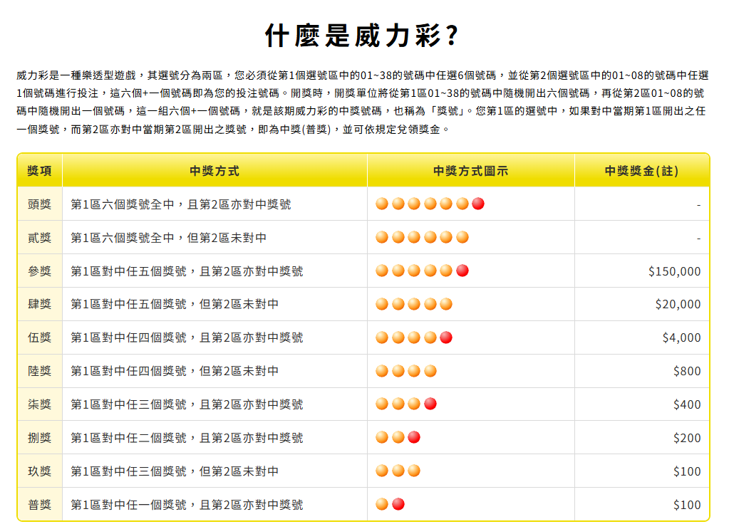Click the first orange ball in 貳獎 row
This screenshot has height=529, width=729.
click(x=382, y=237)
